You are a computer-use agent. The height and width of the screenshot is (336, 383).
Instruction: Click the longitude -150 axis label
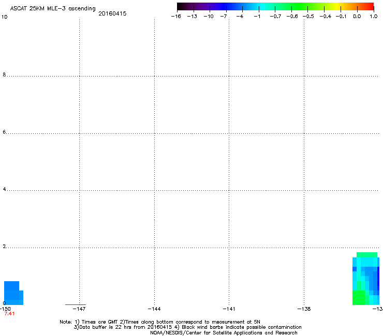coord(5,309)
